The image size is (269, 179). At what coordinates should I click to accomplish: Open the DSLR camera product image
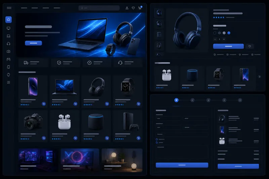(x=33, y=122)
